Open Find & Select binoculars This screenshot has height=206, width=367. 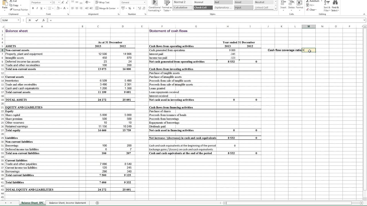tap(335, 6)
